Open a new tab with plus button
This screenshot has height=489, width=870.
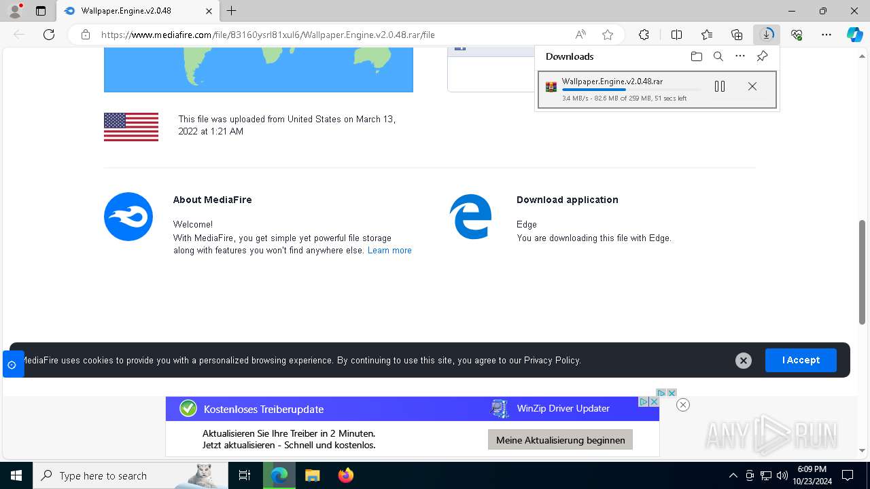[232, 11]
